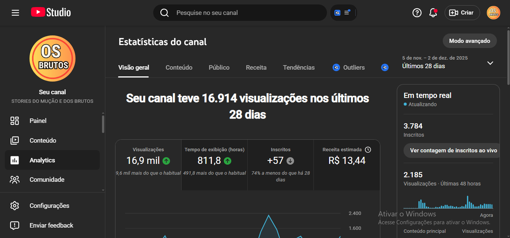Screen dimensions: 510x238
Task: Open Configurações in the sidebar
Action: coord(52,206)
